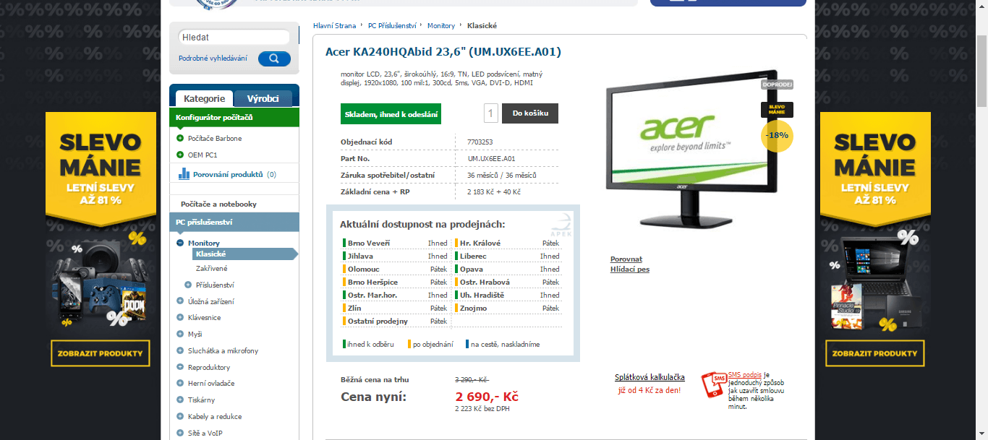Click the order code 7703253
Viewport: 988px width, 440px height.
click(480, 142)
